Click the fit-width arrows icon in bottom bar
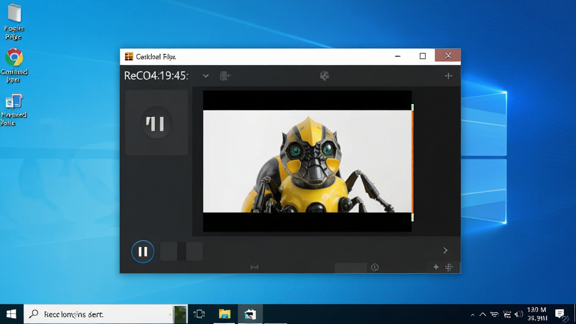Screen dimensions: 576x324 point(254,267)
